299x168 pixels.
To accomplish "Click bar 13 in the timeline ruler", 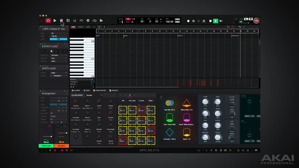I will point(180,31).
